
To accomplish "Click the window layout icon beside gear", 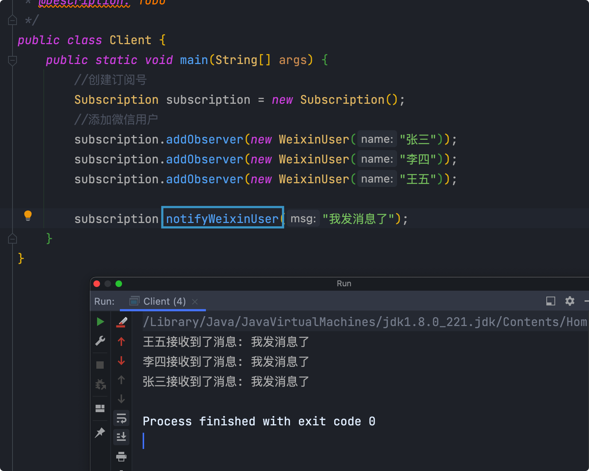I will point(551,301).
